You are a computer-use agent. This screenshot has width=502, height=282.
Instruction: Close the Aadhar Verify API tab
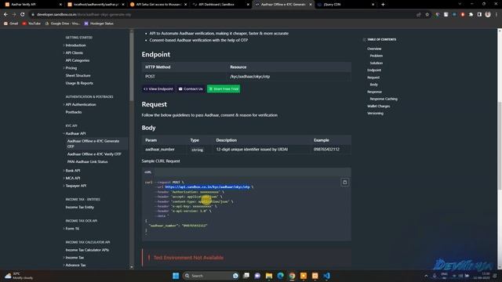click(x=60, y=5)
